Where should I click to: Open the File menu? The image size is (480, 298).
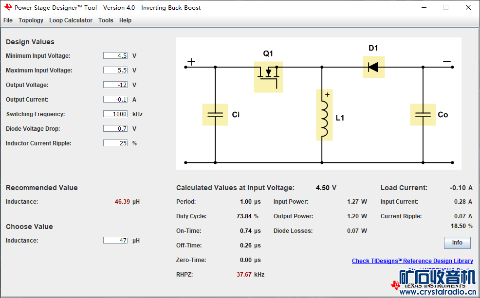[x=8, y=20]
